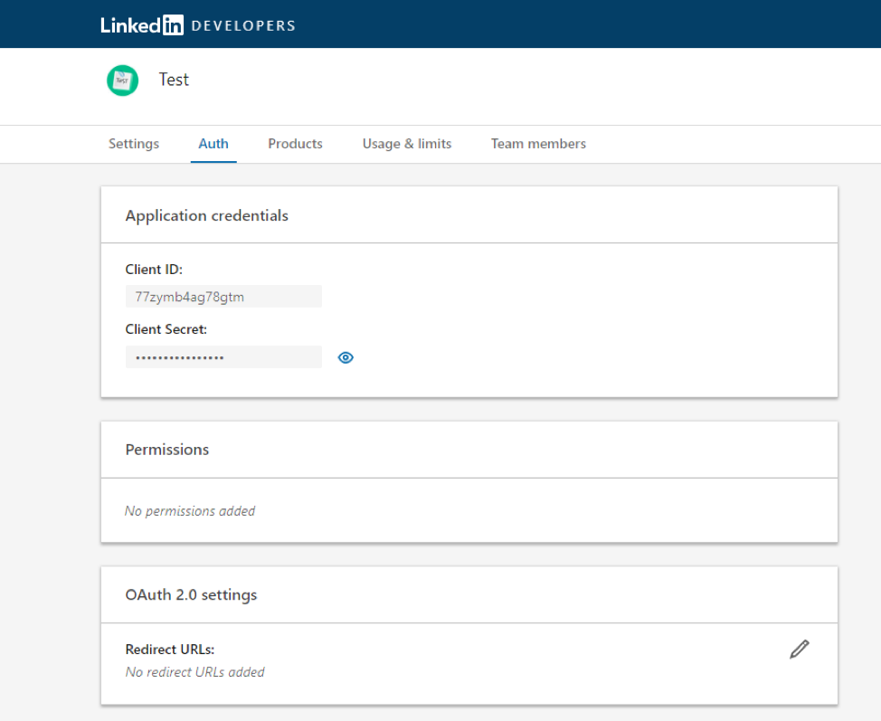Click the Client ID label
This screenshot has width=881, height=721.
point(154,270)
